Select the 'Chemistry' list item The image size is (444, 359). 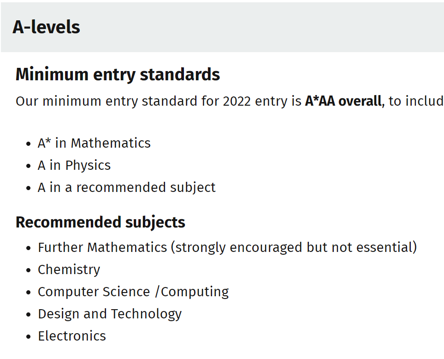click(69, 269)
